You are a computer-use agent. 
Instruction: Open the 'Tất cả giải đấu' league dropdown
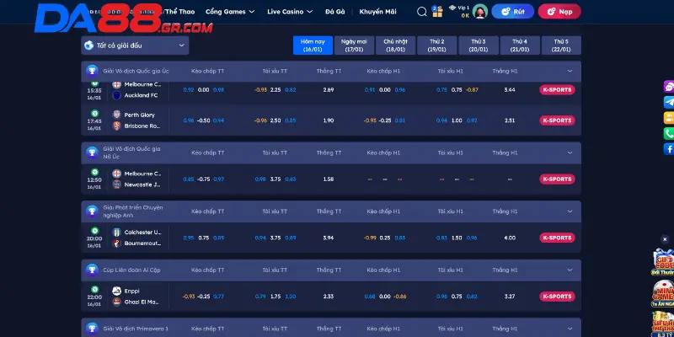[134, 45]
